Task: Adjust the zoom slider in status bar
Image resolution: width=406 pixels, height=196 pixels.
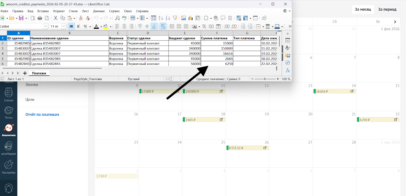Action: coord(265,79)
